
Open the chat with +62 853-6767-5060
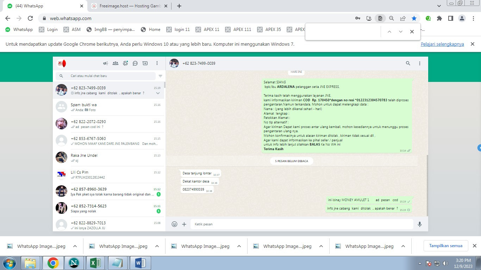tap(108, 141)
